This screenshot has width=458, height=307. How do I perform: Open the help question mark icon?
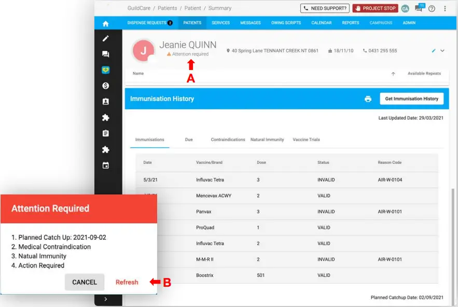coord(432,9)
